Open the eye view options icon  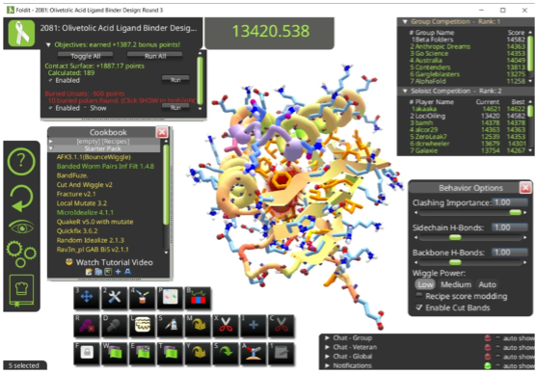[21, 227]
